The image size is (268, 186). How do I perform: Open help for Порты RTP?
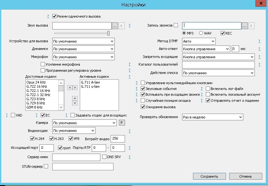click(x=130, y=148)
